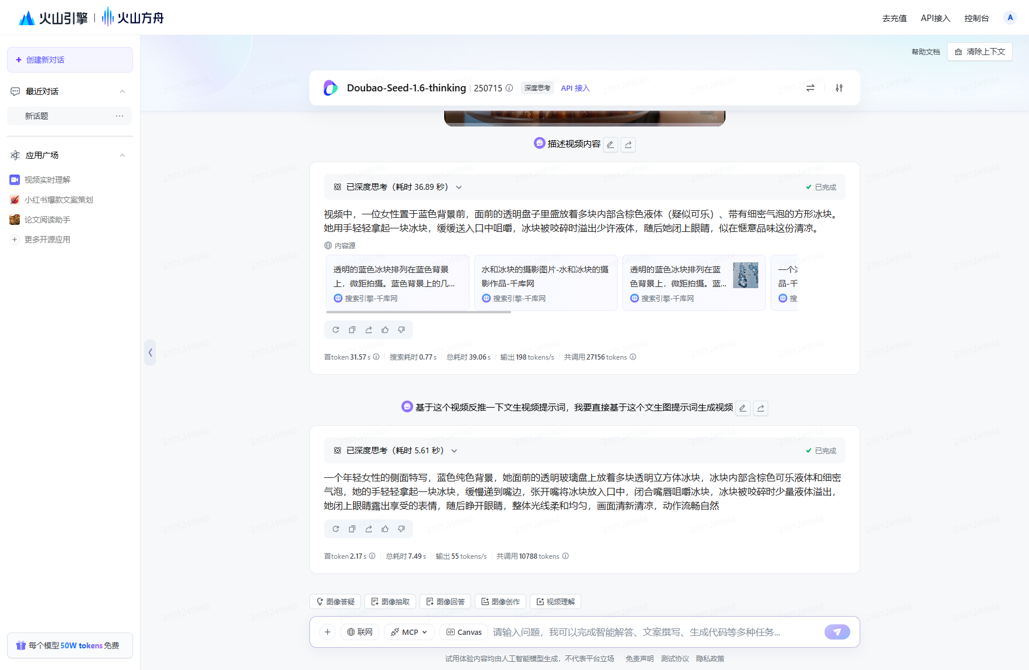1029x670 pixels.
Task: Toggle the 深度思考 tag
Action: pos(537,88)
